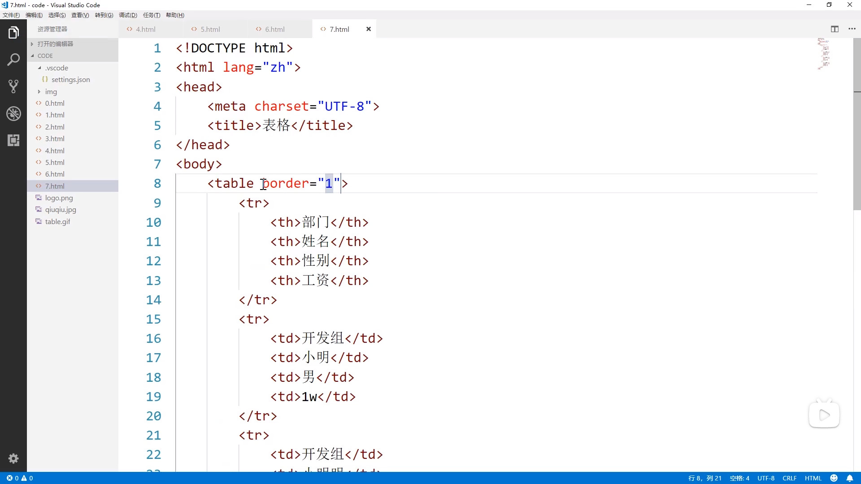Screen dimensions: 861x484
Task: Click the CRLF line ending indicator
Action: 789,478
